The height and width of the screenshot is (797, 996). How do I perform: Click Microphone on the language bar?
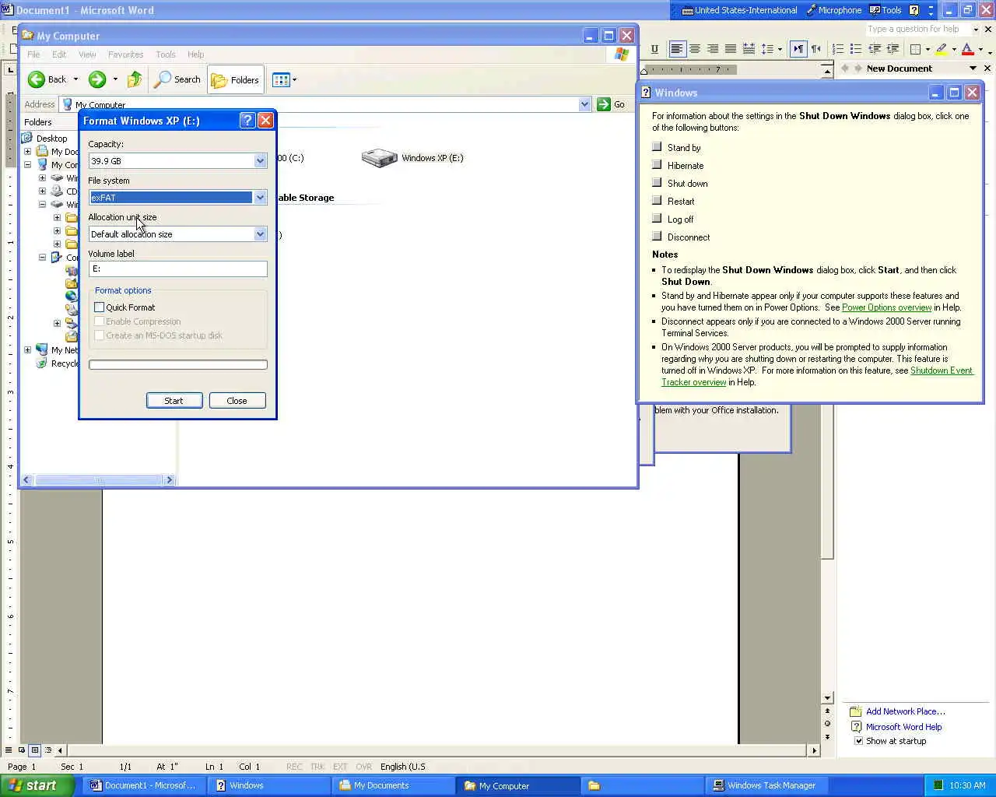[x=834, y=10]
